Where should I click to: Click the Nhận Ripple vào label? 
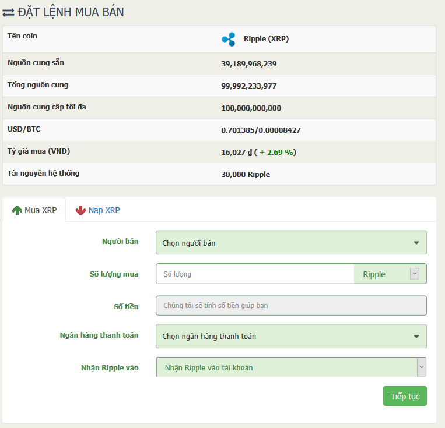(x=110, y=368)
